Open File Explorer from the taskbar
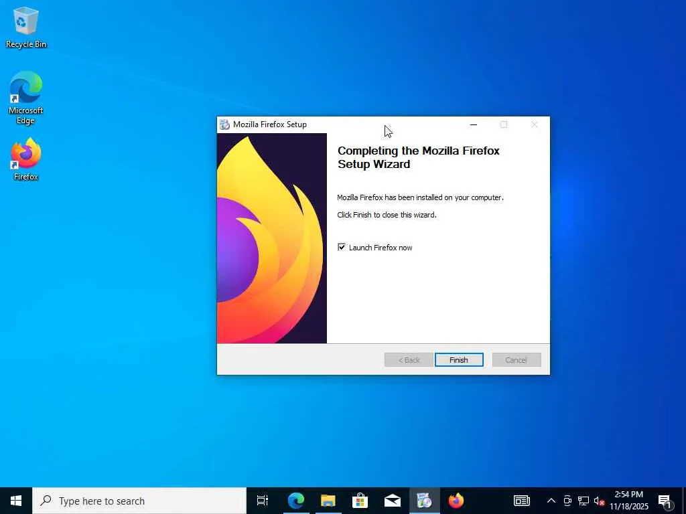This screenshot has height=514, width=686. tap(328, 501)
